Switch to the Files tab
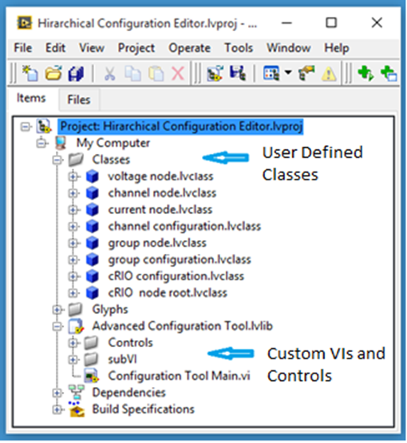The width and height of the screenshot is (407, 443). tap(79, 100)
